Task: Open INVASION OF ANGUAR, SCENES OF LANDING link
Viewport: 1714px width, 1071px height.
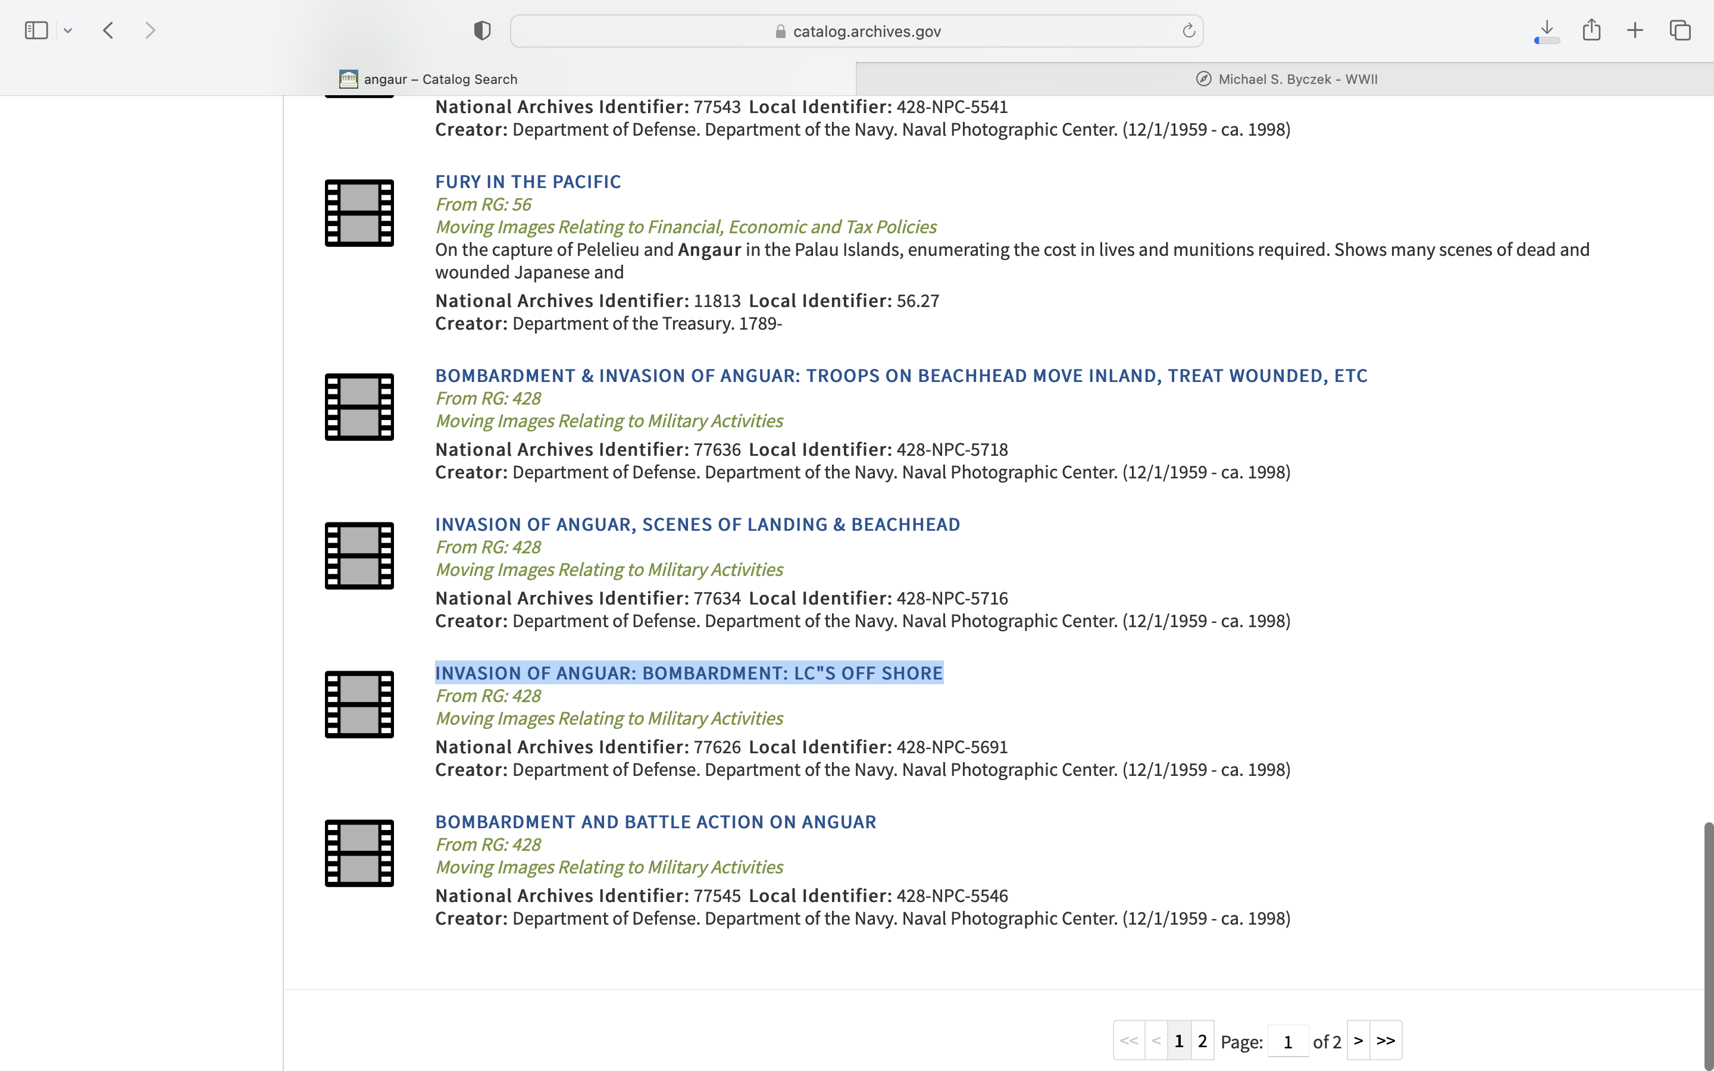Action: (x=697, y=524)
